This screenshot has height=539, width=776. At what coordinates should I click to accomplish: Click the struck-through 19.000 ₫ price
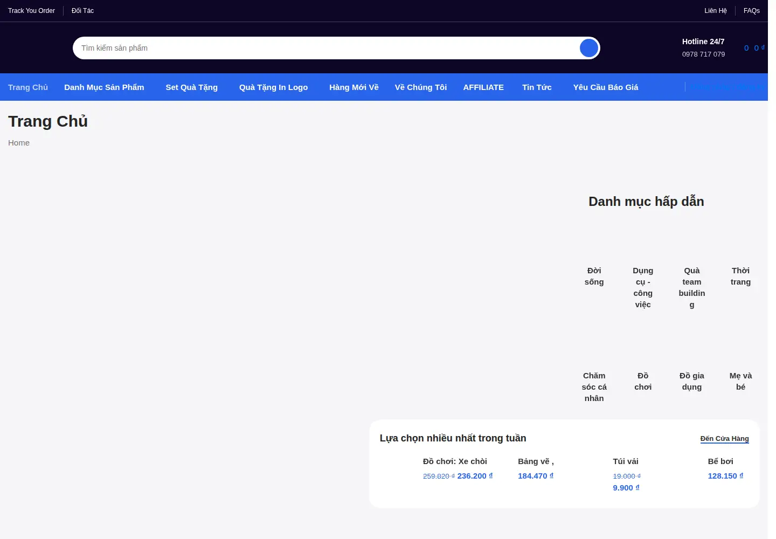pos(627,476)
